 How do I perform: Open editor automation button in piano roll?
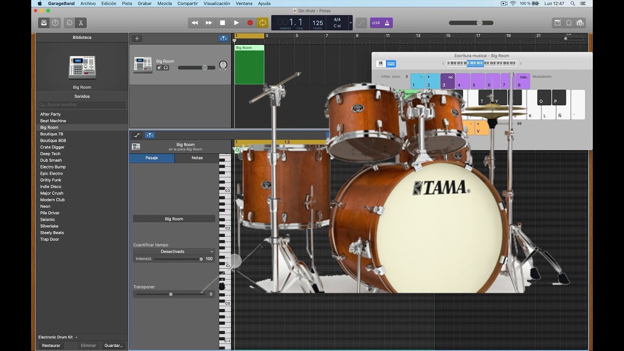pyautogui.click(x=137, y=135)
